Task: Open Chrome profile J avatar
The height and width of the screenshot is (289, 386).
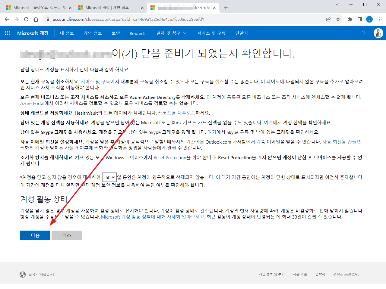Action: pyautogui.click(x=369, y=19)
